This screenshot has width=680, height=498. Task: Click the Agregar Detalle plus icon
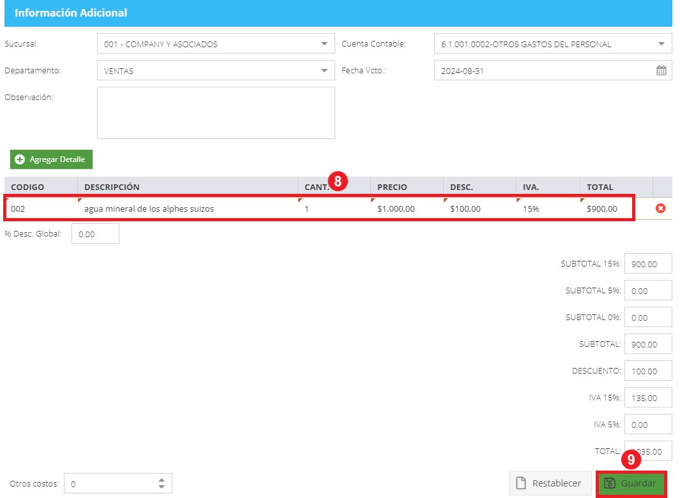point(20,159)
